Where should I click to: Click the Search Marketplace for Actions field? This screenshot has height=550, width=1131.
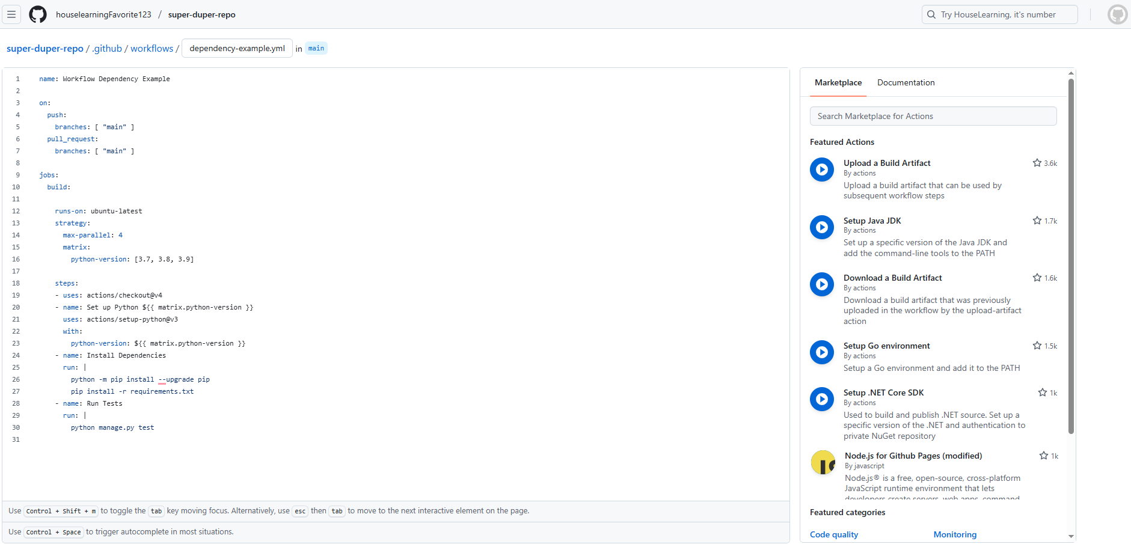coord(933,117)
